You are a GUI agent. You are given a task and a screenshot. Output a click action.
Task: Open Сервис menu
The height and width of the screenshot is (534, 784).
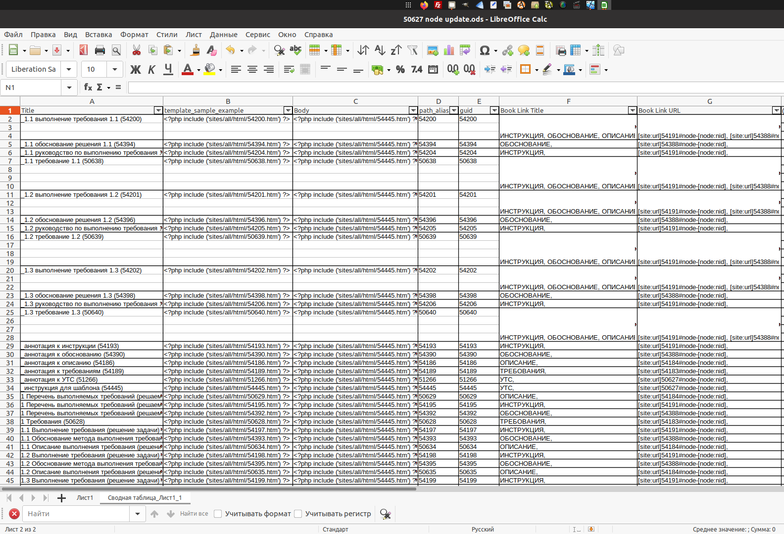[x=258, y=35]
